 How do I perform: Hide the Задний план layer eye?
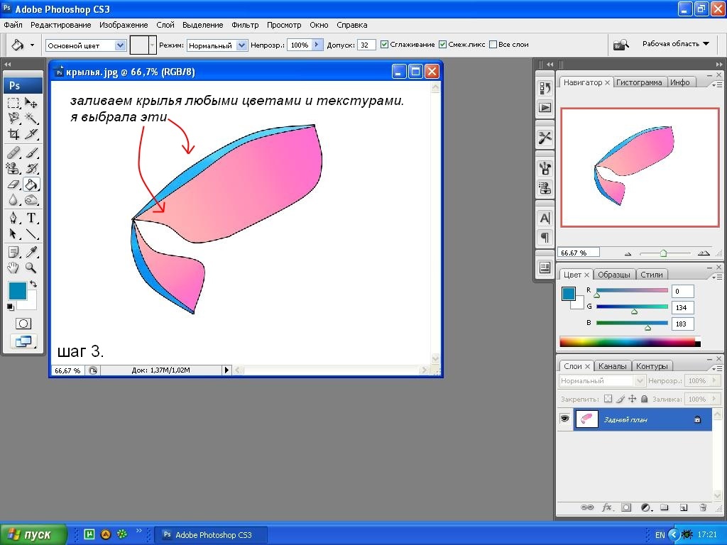click(x=565, y=419)
